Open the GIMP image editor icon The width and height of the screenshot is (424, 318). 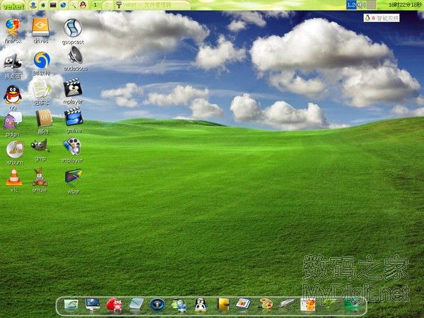(x=40, y=146)
